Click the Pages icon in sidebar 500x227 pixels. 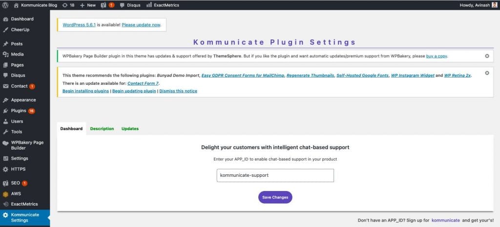coord(5,65)
